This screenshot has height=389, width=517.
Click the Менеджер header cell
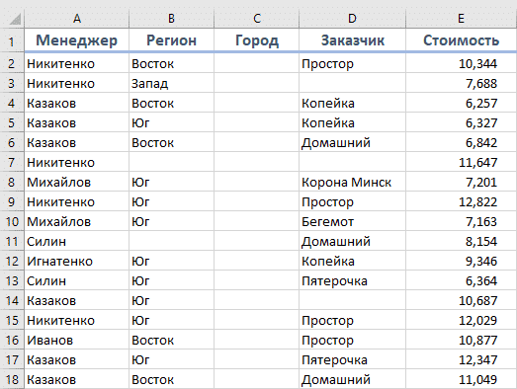pyautogui.click(x=76, y=40)
